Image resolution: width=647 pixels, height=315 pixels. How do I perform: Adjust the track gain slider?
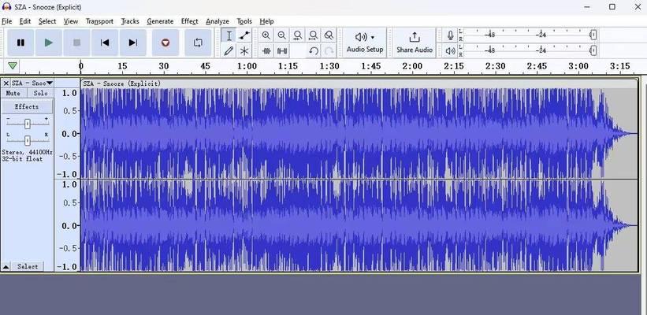pyautogui.click(x=28, y=124)
